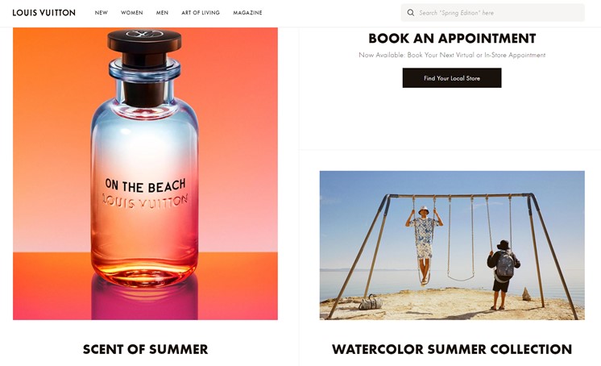601x366 pixels.
Task: Select the MEN menu item
Action: click(x=162, y=13)
